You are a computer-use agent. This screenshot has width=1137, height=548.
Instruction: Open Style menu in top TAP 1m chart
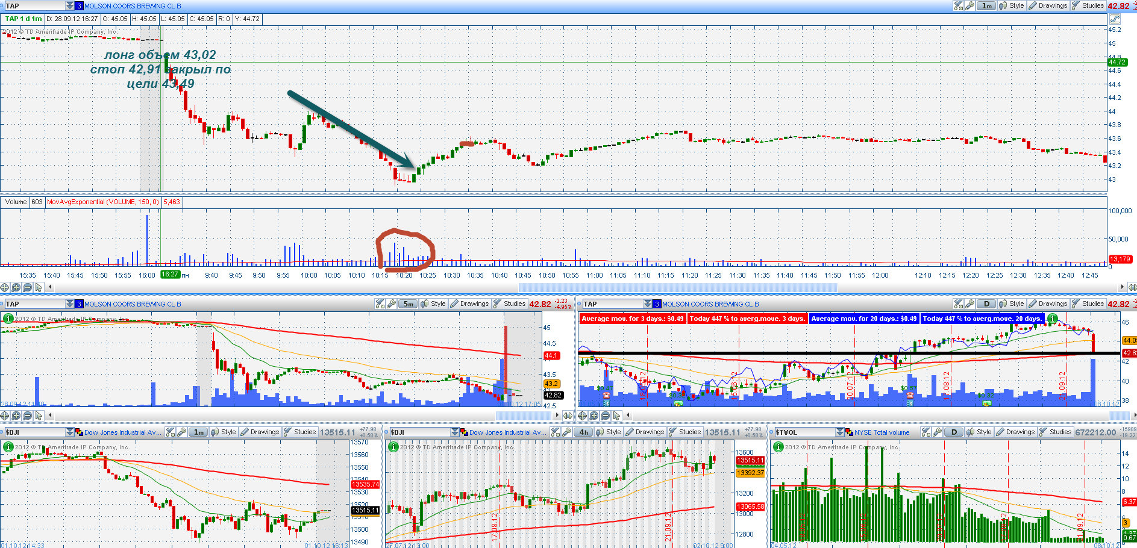click(1012, 5)
